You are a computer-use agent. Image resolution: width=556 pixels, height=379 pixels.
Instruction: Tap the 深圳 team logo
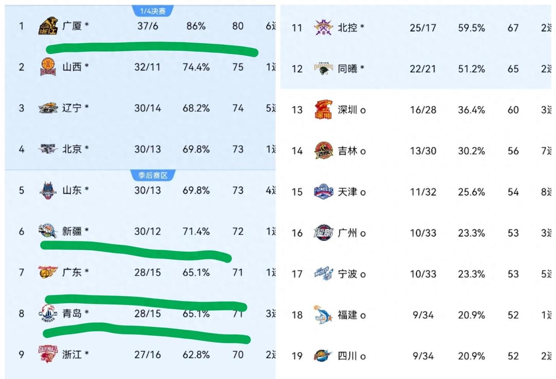coord(323,109)
